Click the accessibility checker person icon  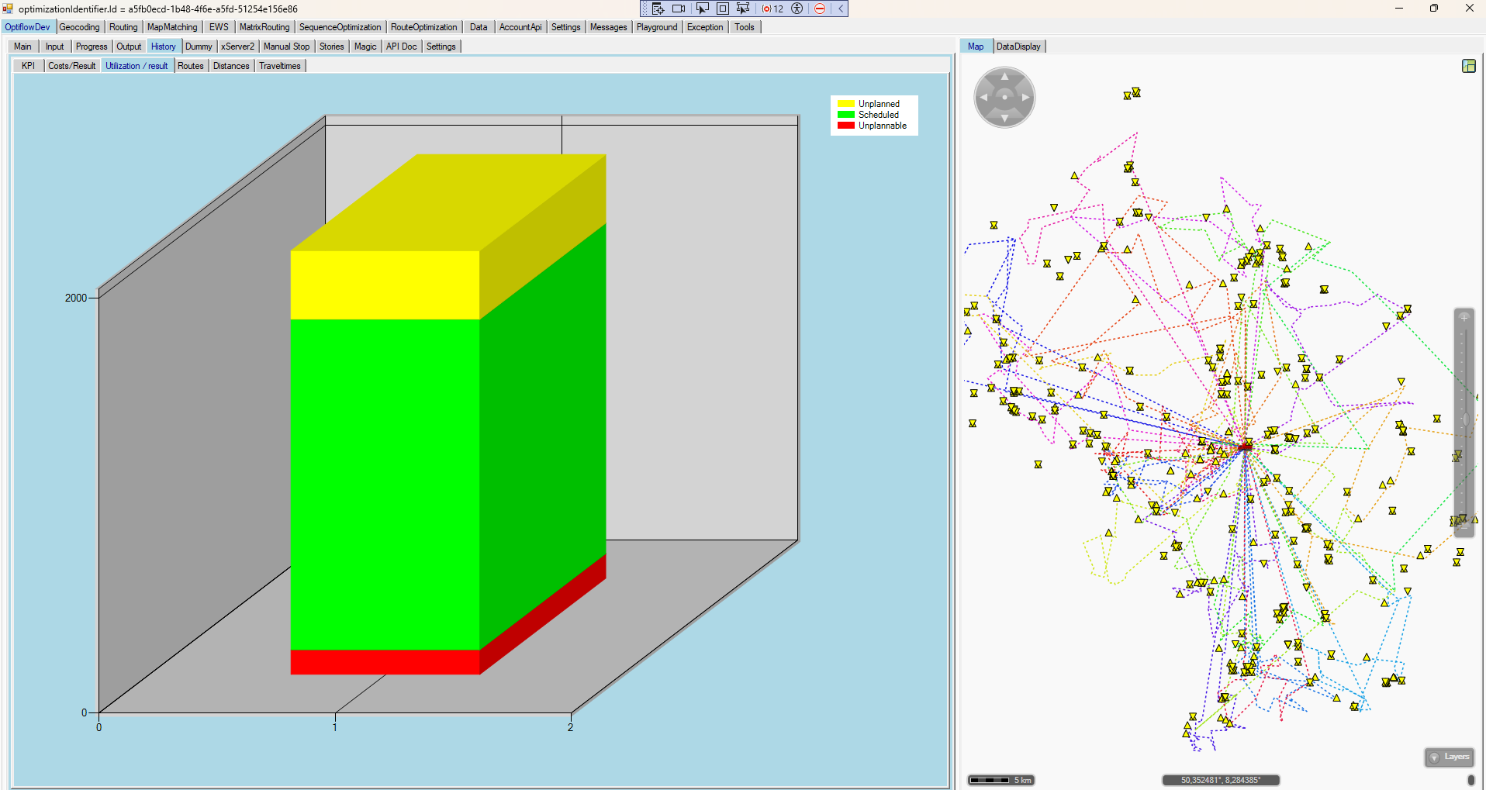tap(797, 9)
